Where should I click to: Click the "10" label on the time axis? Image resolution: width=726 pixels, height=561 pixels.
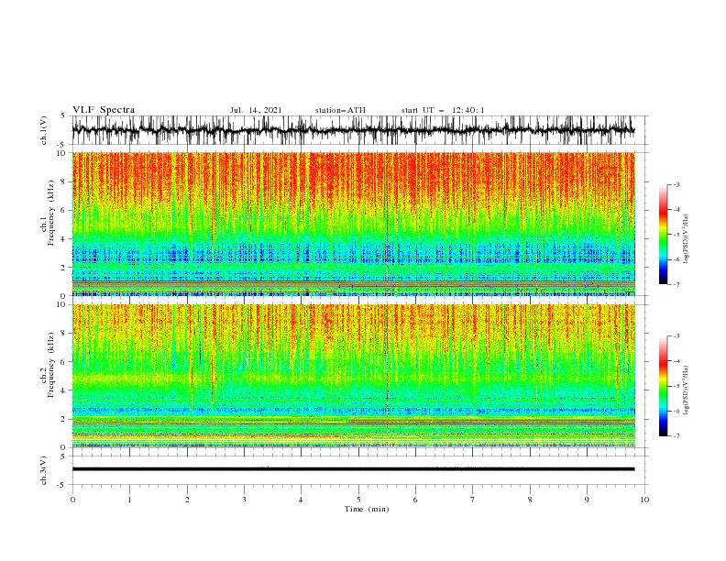click(x=644, y=500)
